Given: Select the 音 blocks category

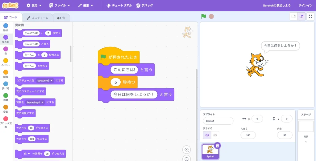Looking at the screenshot, I should (x=6, y=51).
